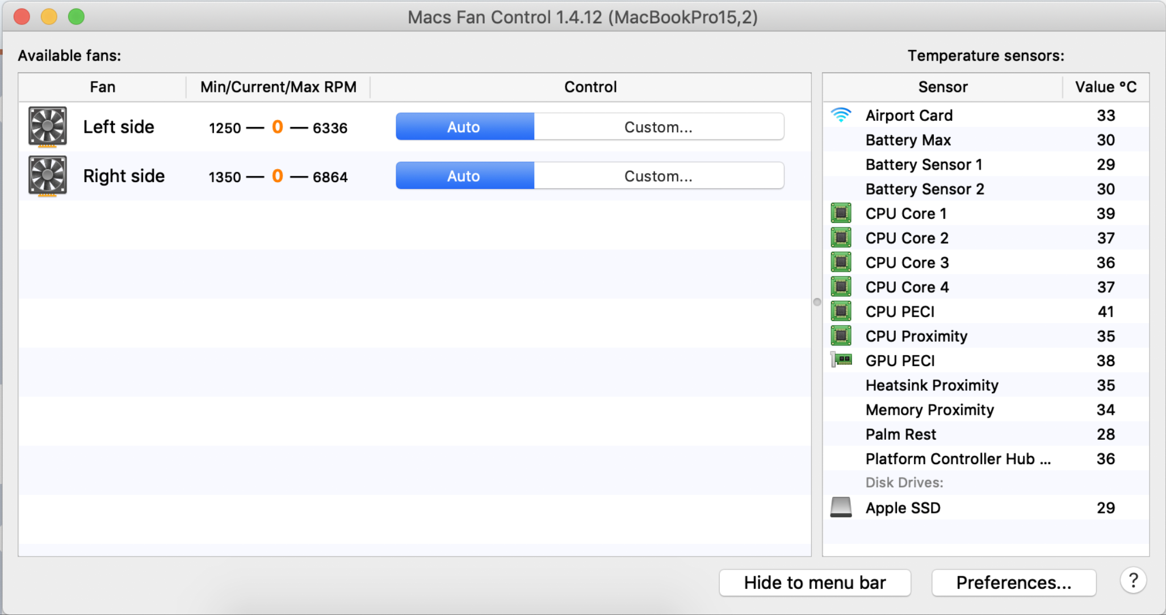Viewport: 1166px width, 615px height.
Task: Set Right side fan to Auto
Action: click(464, 176)
